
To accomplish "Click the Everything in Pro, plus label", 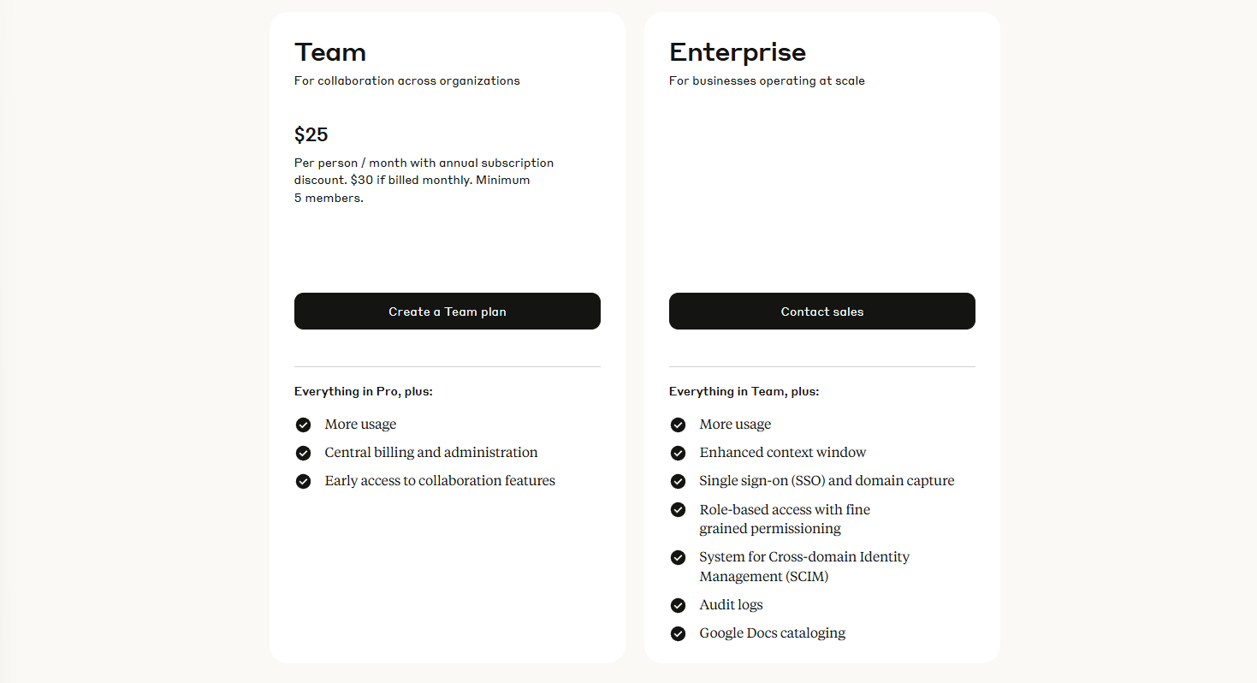I will click(x=364, y=391).
